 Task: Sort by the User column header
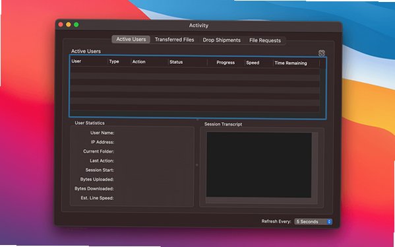88,61
